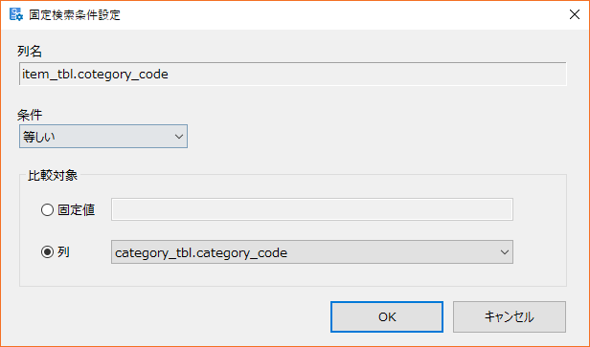Click the 固定値 radio label text
590x347 pixels.
pos(76,210)
